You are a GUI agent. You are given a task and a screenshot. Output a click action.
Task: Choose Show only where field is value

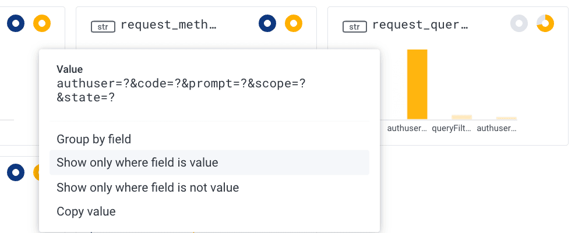tap(137, 163)
